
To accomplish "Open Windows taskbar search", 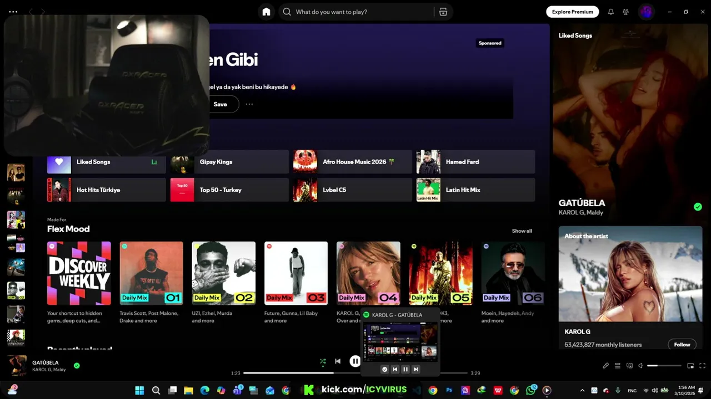I will pos(156,390).
